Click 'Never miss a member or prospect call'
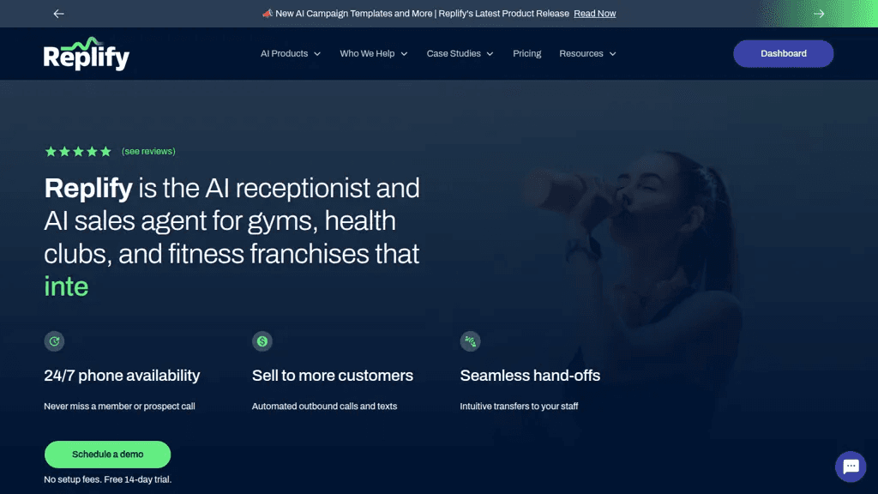The width and height of the screenshot is (878, 494). click(x=119, y=406)
